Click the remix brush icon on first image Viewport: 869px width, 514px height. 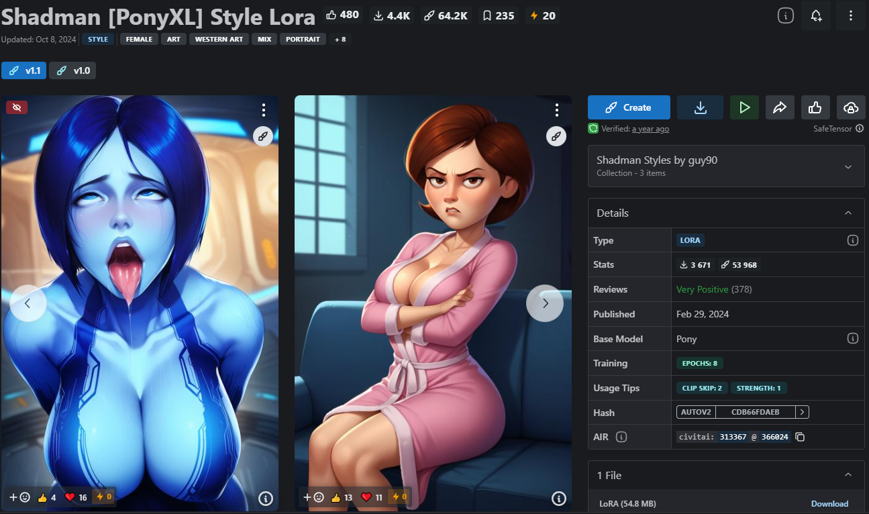click(x=262, y=136)
